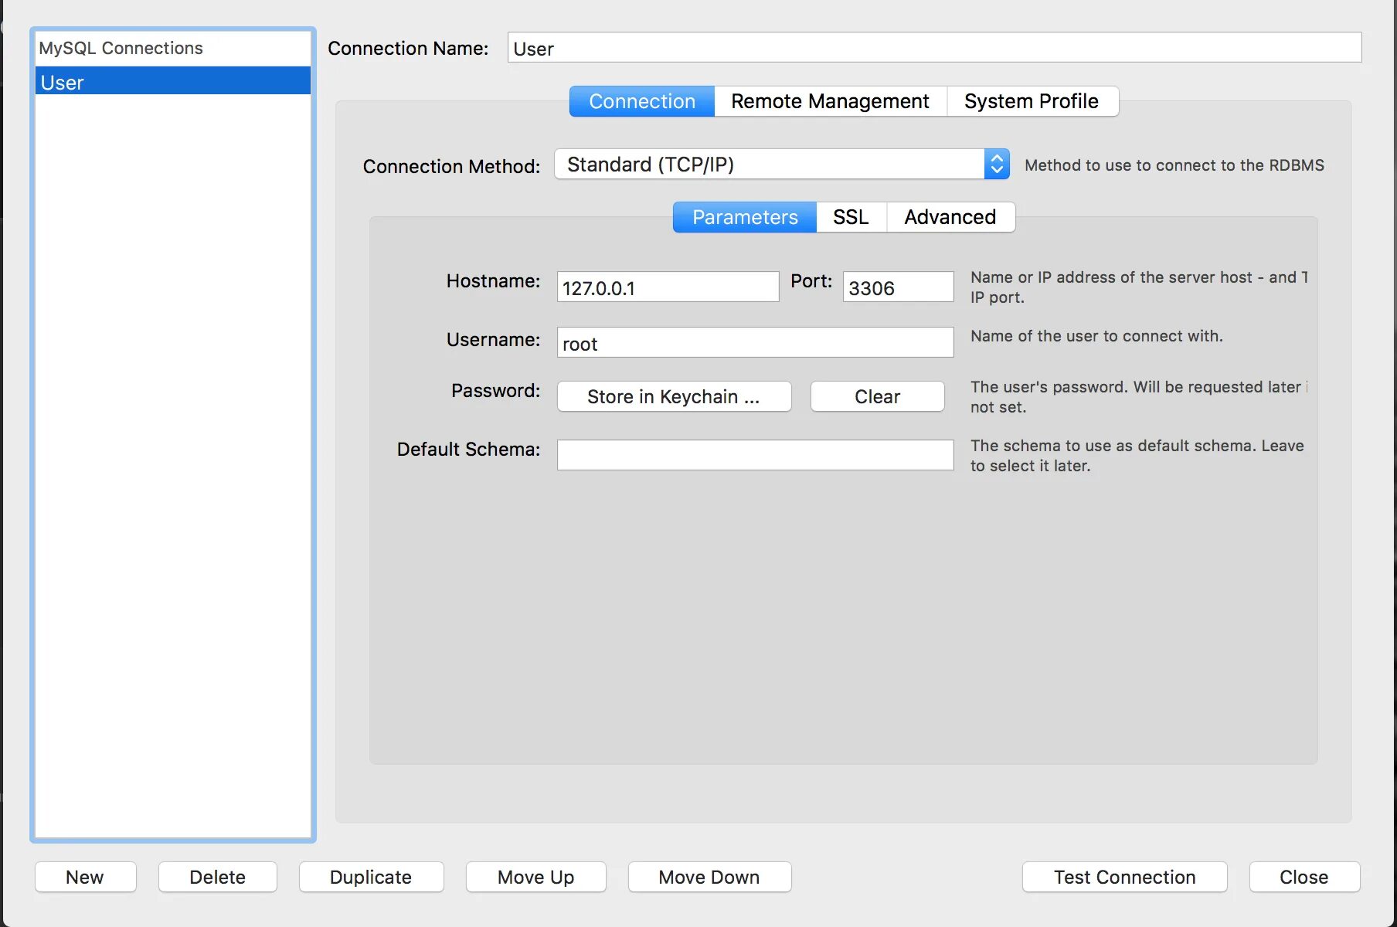1397x927 pixels.
Task: Click the Default Schema input field
Action: tap(755, 455)
